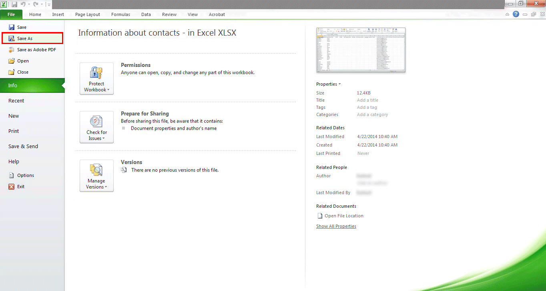Switch to the Acrobat ribbon tab
Viewport: 546px width, 291px height.
(217, 14)
